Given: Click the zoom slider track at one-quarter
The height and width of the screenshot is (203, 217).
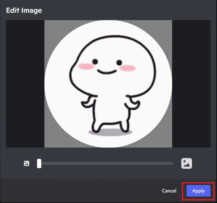Looking at the screenshot, I should 72,164.
